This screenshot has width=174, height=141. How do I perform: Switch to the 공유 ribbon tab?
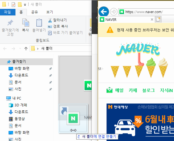click(x=35, y=12)
